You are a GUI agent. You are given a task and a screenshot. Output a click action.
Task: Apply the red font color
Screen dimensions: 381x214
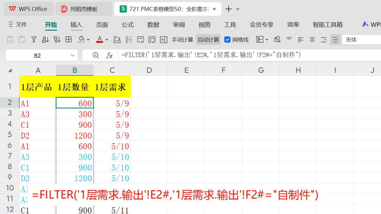tap(99, 39)
